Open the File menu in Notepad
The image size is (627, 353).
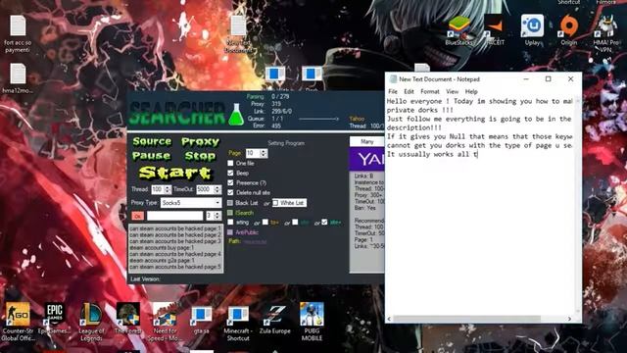[393, 91]
